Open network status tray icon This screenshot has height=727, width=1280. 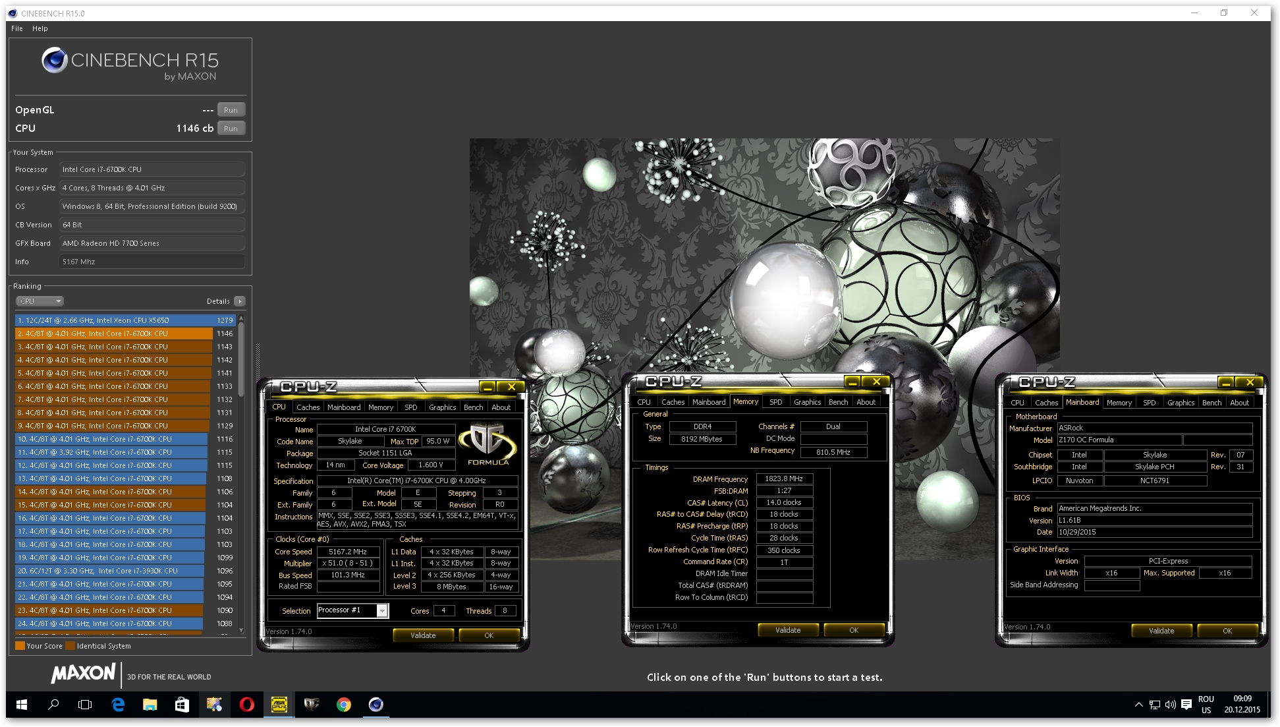1155,705
